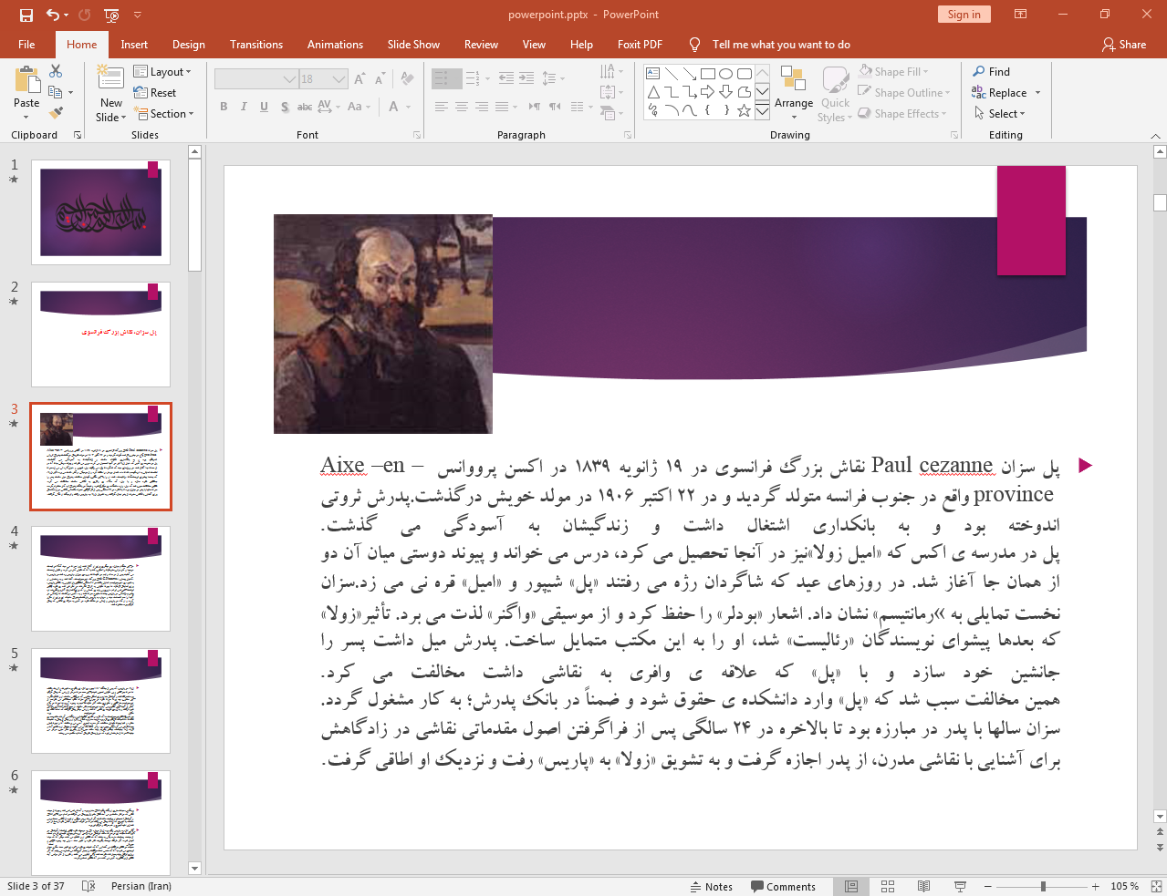Toggle bulleted list

(x=443, y=79)
